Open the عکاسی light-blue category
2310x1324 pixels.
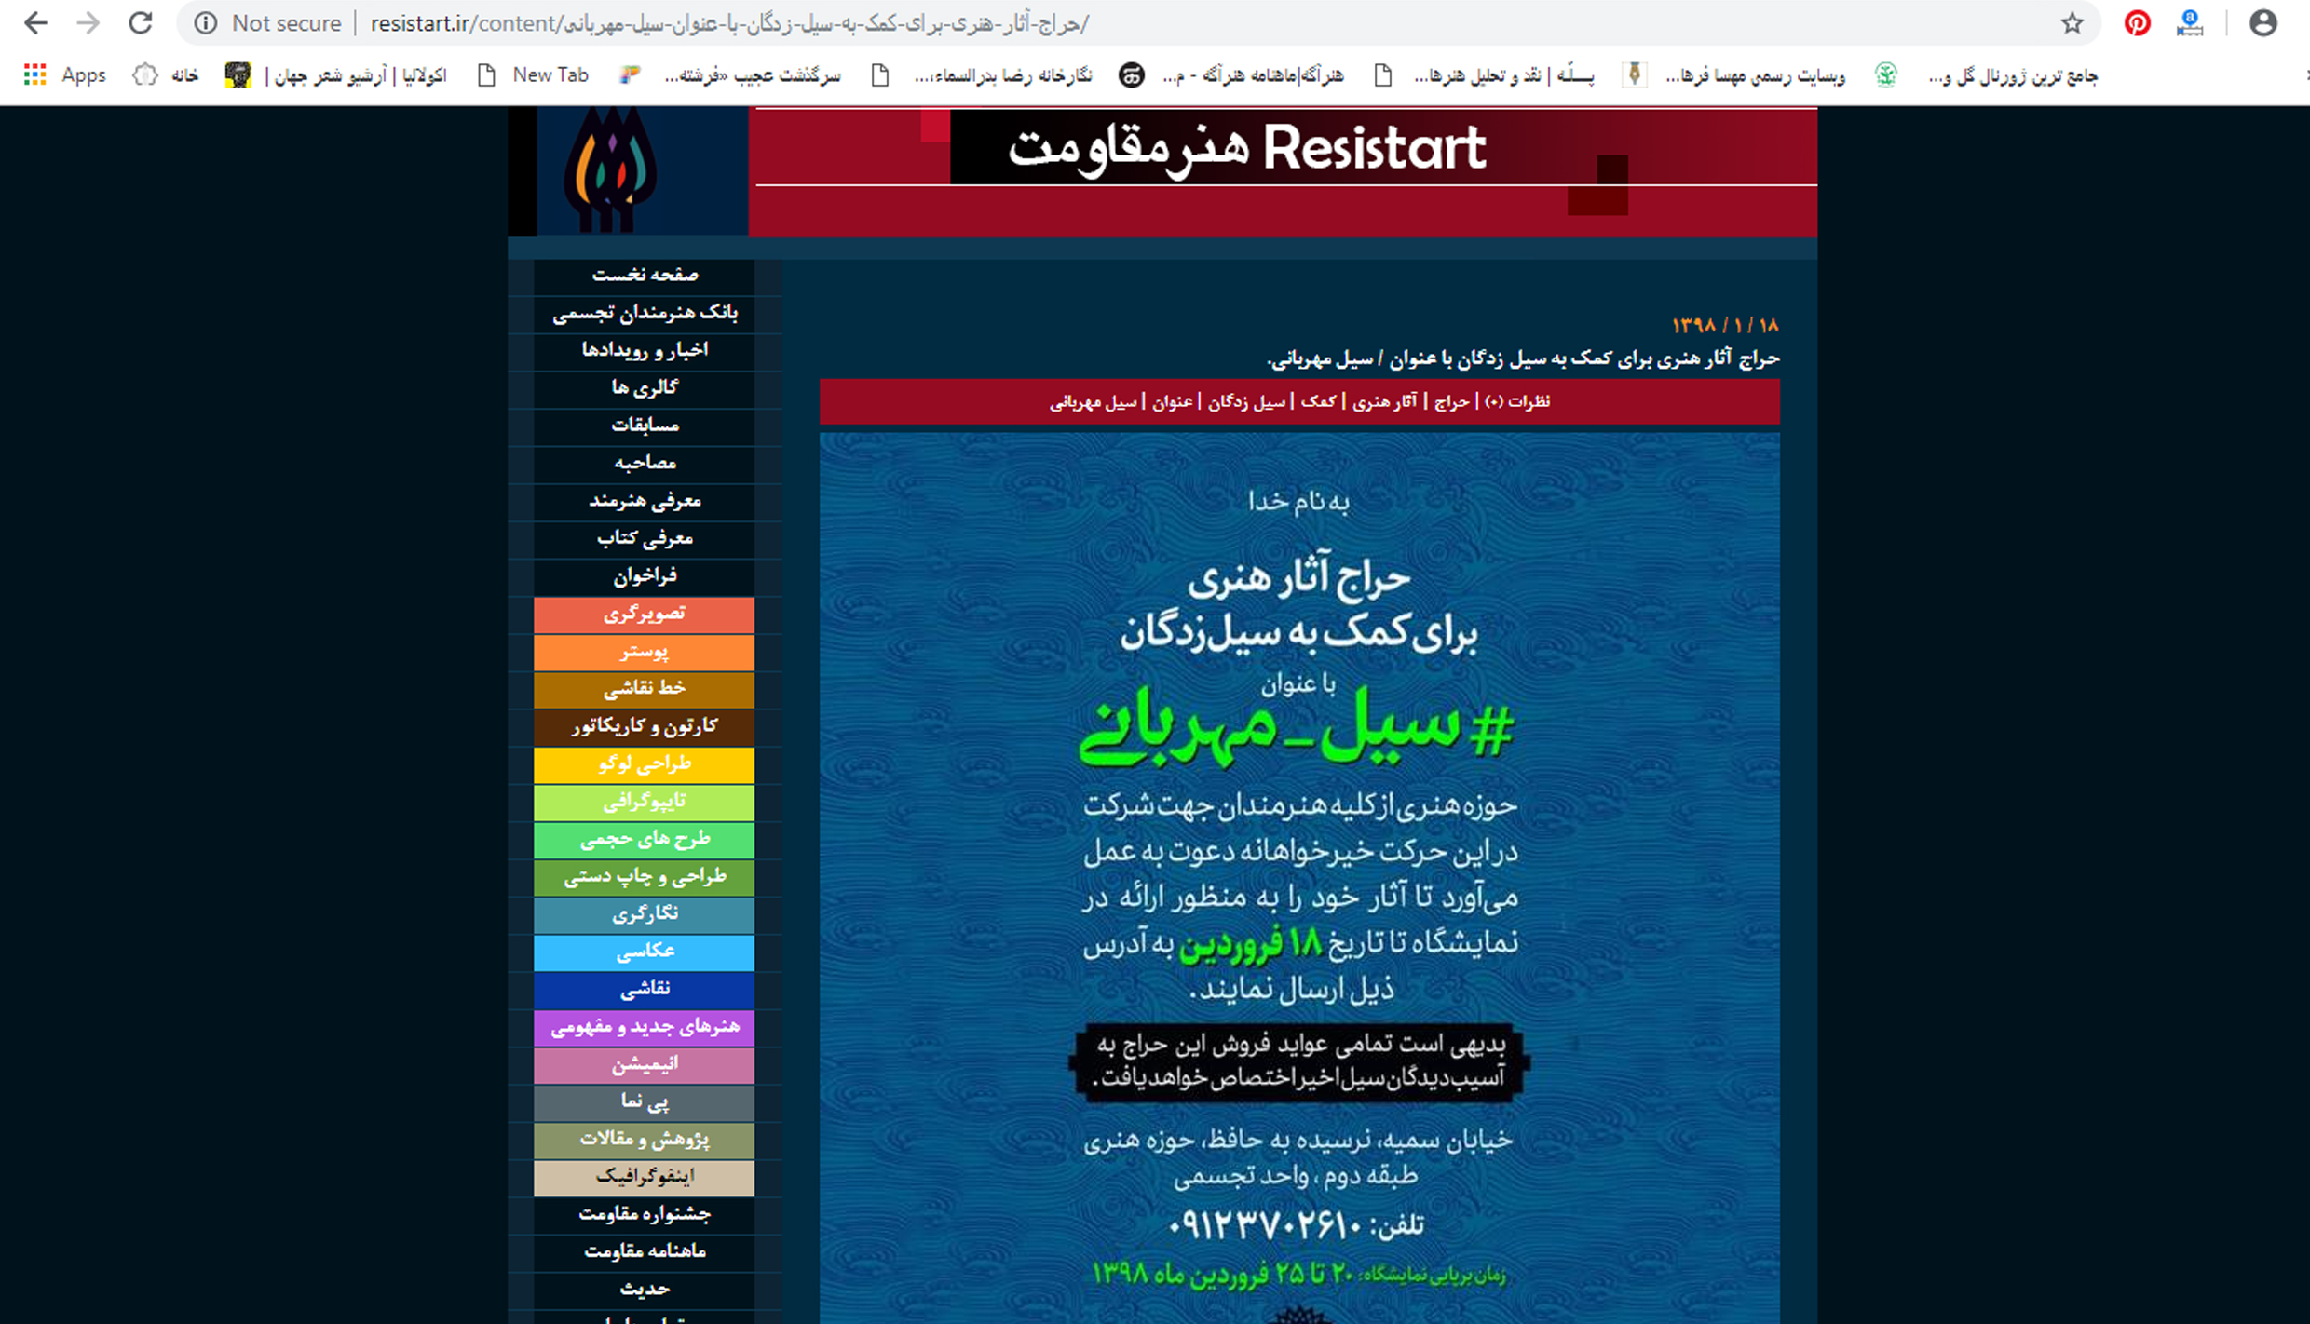tap(645, 952)
